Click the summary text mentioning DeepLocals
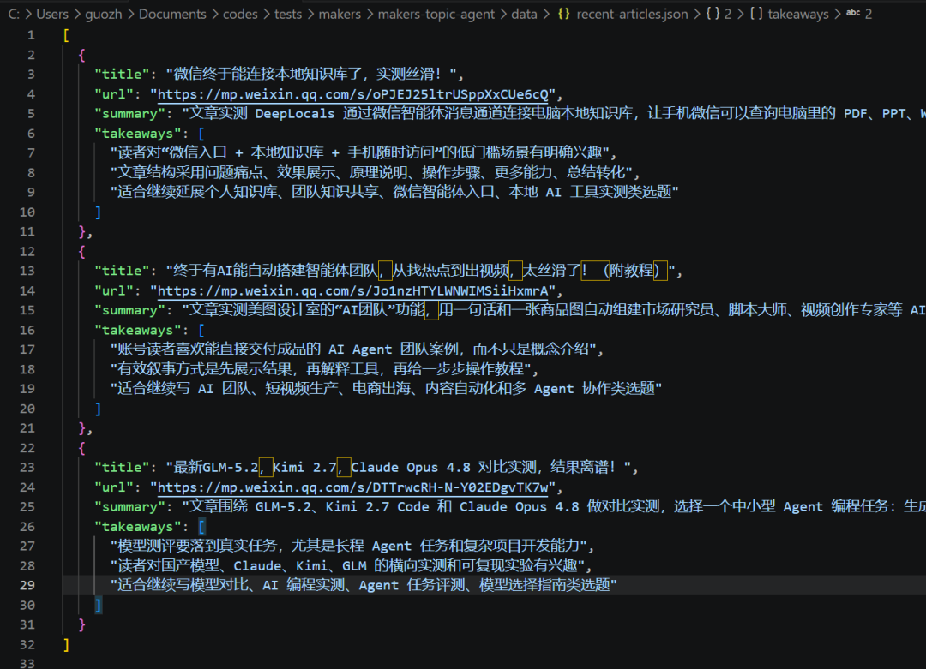Image resolution: width=926 pixels, height=669 pixels. (555, 113)
